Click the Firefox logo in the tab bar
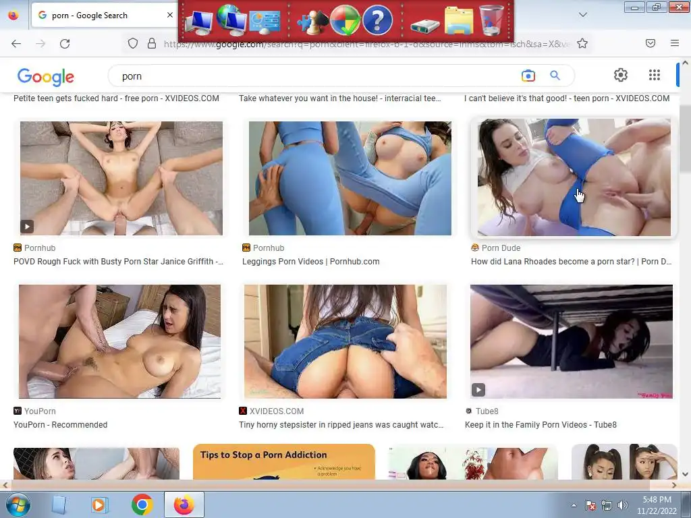Screen dimensions: 691x518 point(13,15)
